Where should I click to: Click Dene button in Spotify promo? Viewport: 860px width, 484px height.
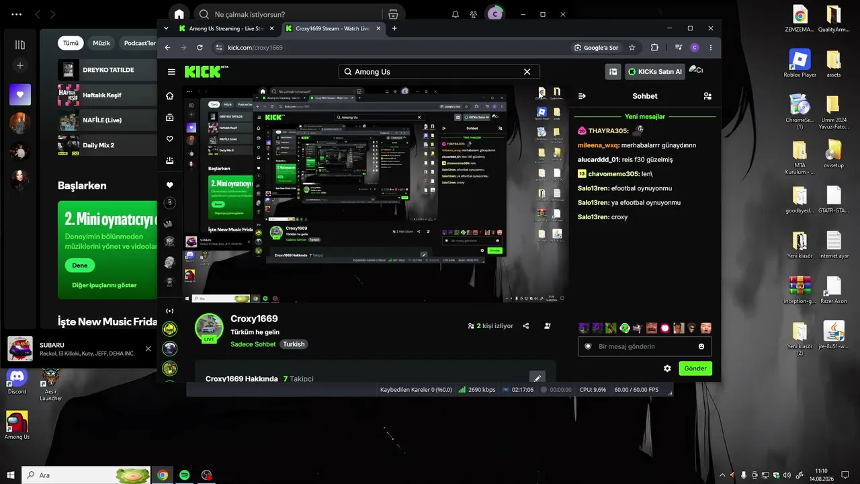[x=80, y=266]
